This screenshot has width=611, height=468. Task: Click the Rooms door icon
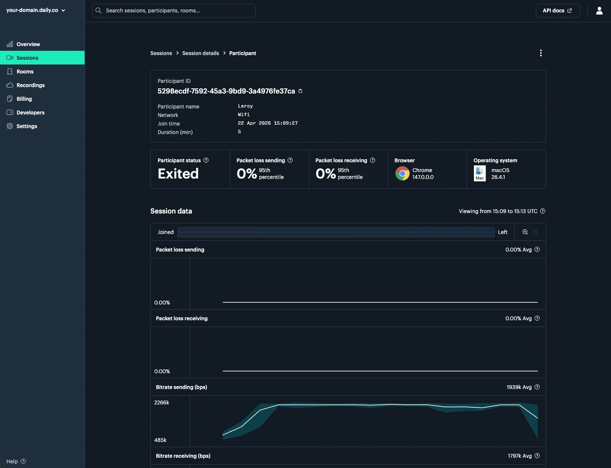coord(10,71)
